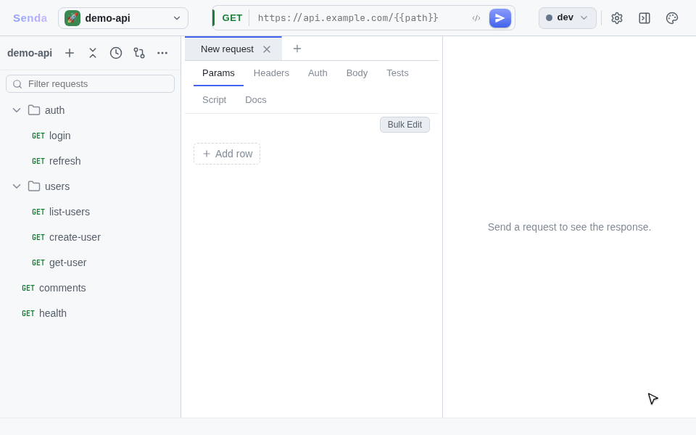Click the rocket icon of demo-api workspace
Viewport: 696px width, 435px height.
point(72,18)
